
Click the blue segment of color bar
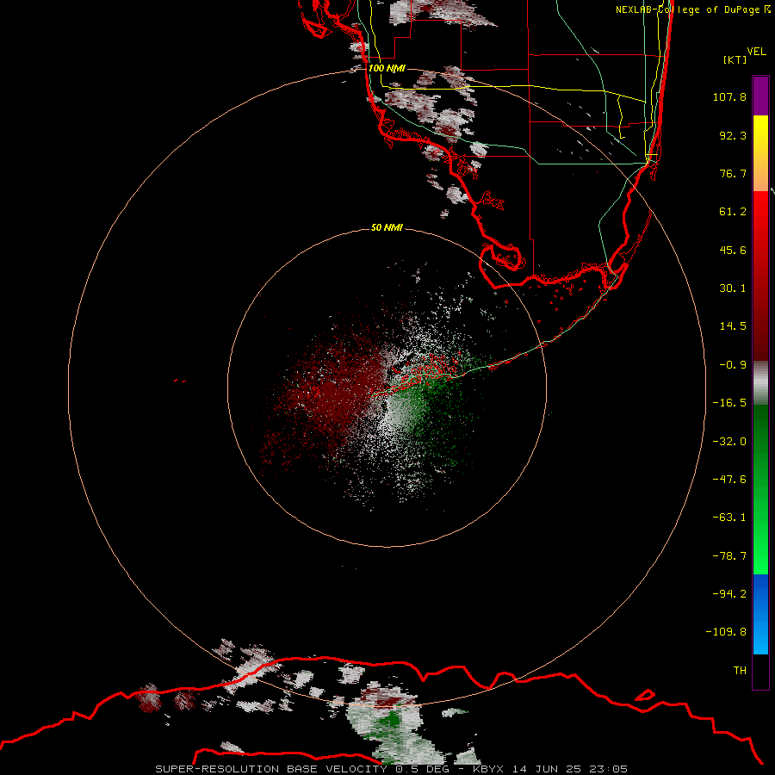760,614
